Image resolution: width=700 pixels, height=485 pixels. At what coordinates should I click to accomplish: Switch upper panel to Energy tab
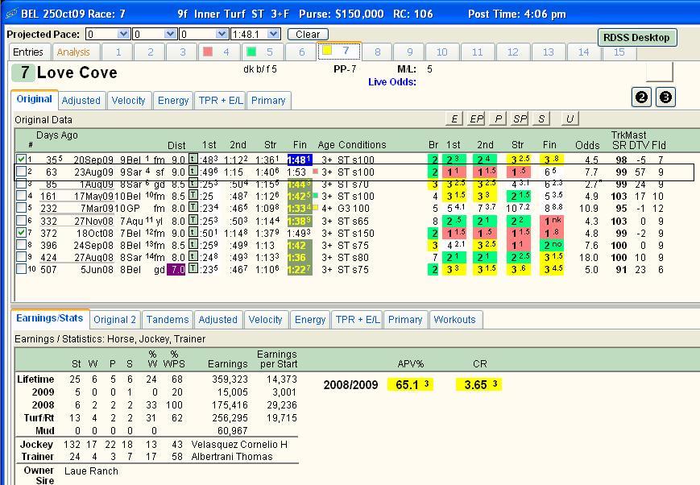pyautogui.click(x=173, y=101)
